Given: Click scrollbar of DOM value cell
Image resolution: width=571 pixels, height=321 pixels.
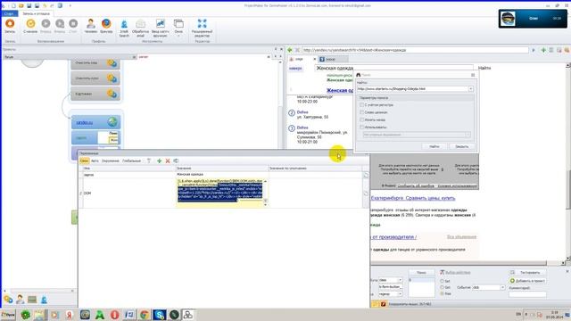Looking at the screenshot, I should coord(265,192).
